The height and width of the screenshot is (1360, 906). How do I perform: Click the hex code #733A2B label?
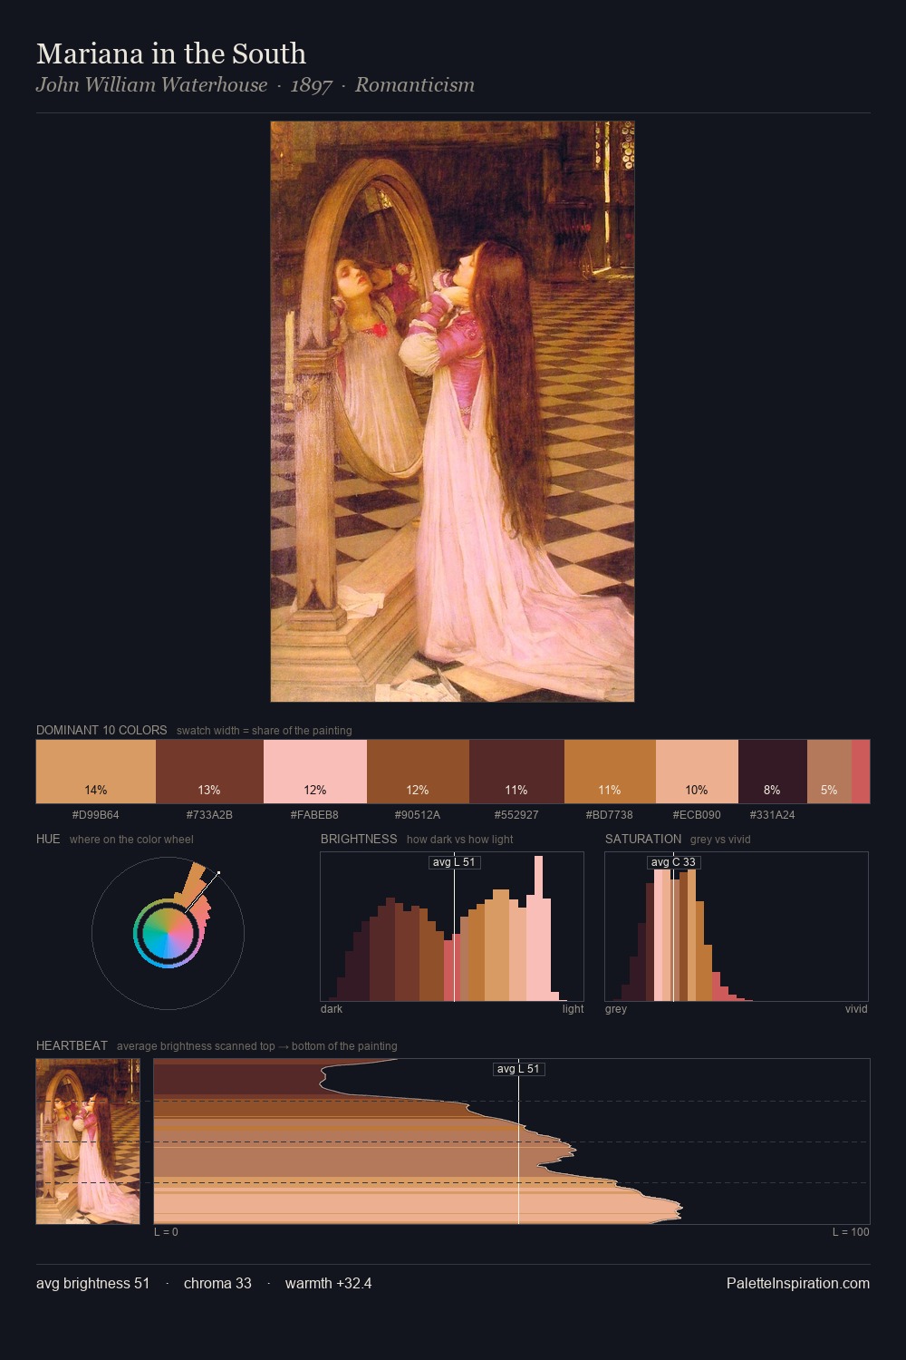[x=209, y=815]
